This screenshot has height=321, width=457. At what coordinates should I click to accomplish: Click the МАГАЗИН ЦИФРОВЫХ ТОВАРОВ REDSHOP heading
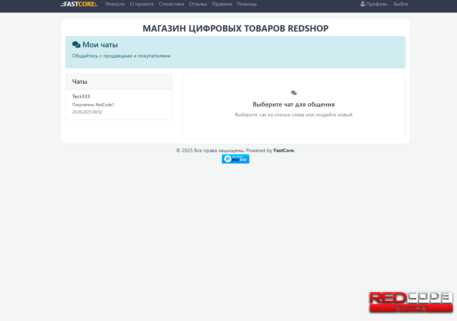pyautogui.click(x=236, y=28)
